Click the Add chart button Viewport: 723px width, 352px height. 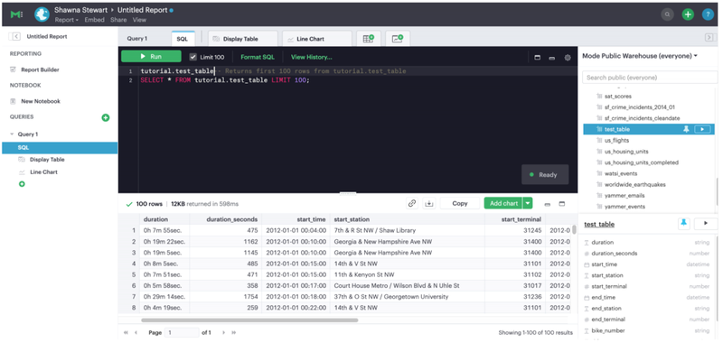pyautogui.click(x=503, y=203)
